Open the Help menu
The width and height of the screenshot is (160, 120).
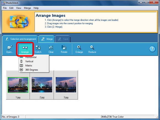coord(36,8)
